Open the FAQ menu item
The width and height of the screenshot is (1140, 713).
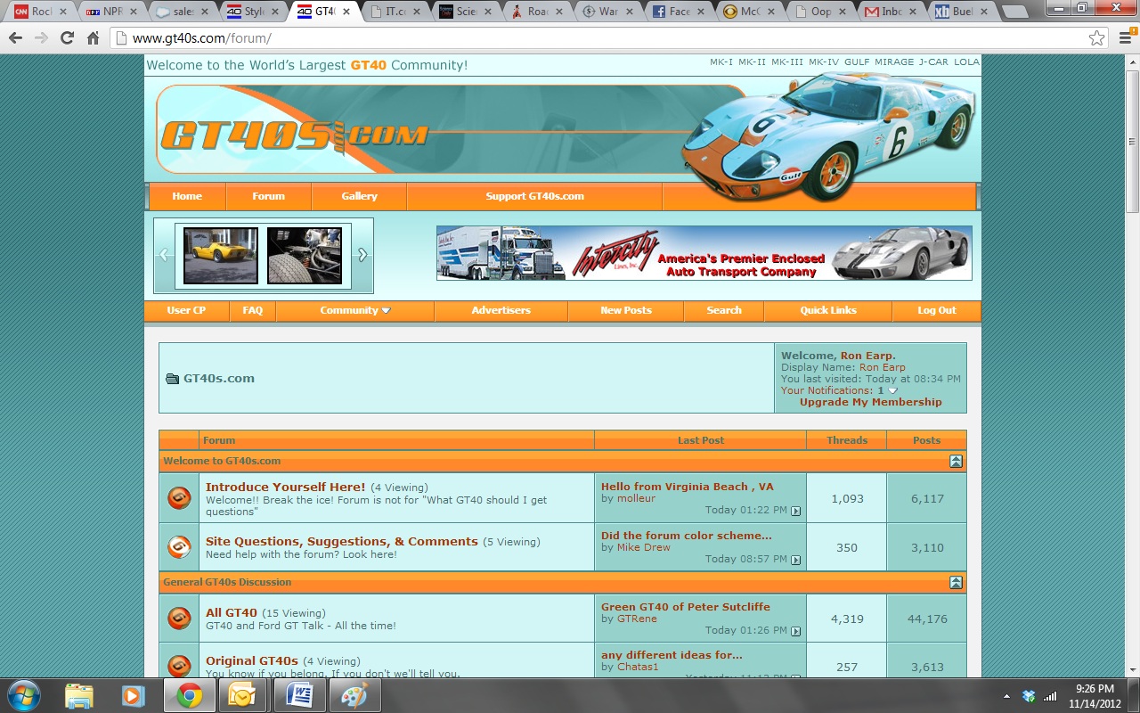pos(253,310)
